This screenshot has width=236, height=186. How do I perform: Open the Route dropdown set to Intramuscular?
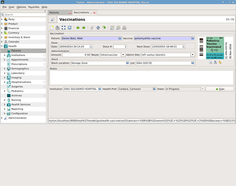(123, 54)
